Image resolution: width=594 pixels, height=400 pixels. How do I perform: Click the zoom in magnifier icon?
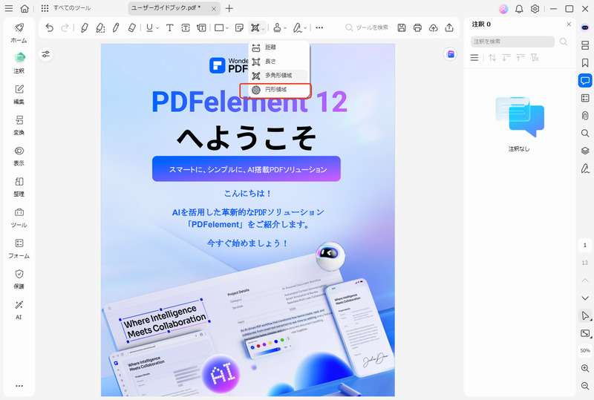pos(585,368)
